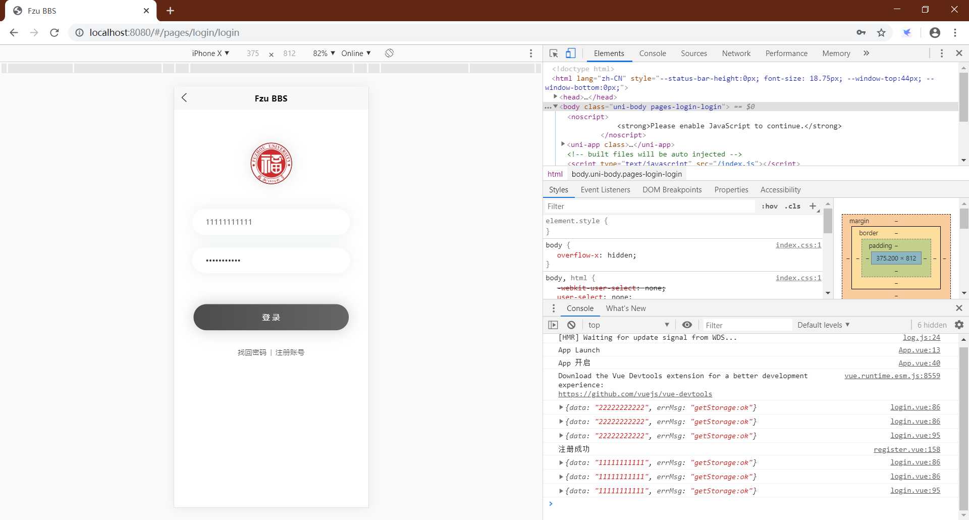The image size is (969, 520).
Task: Open the register.vue:158 source link
Action: tap(907, 449)
